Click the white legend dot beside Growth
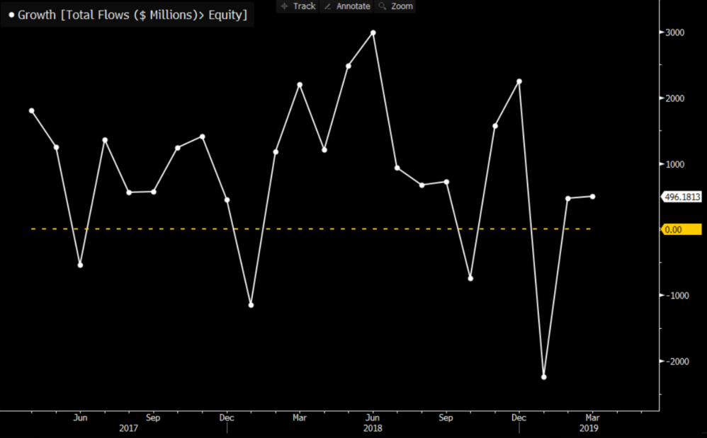Image resolution: width=707 pixels, height=438 pixels. tap(11, 15)
